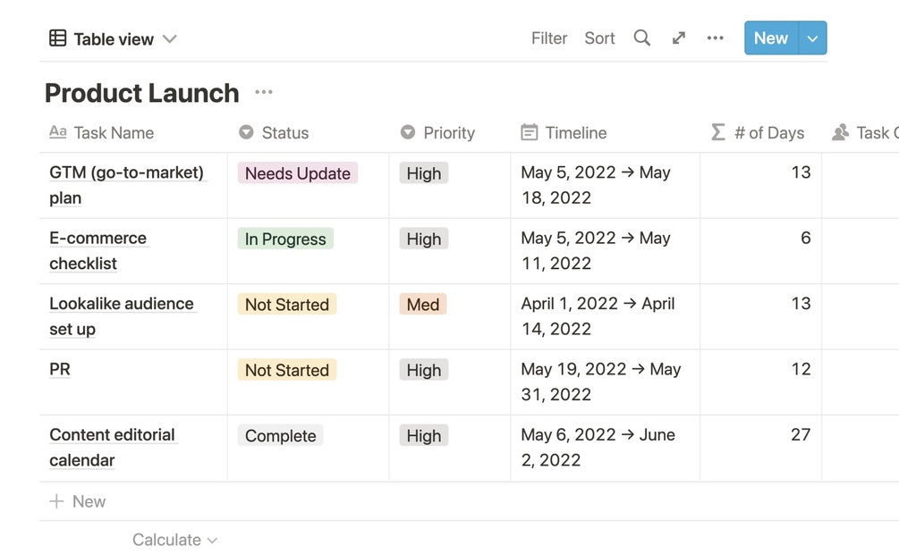Open the Sort menu
899x554 pixels.
(599, 38)
